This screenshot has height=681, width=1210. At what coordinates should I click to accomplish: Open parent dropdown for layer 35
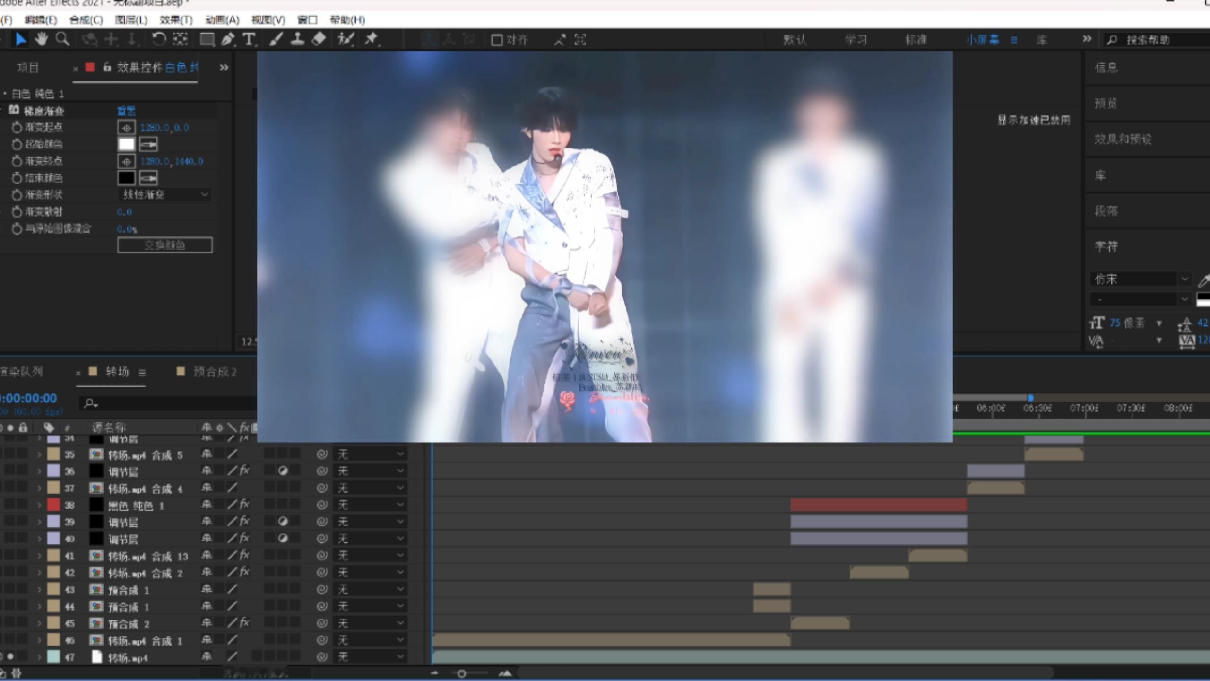point(370,454)
